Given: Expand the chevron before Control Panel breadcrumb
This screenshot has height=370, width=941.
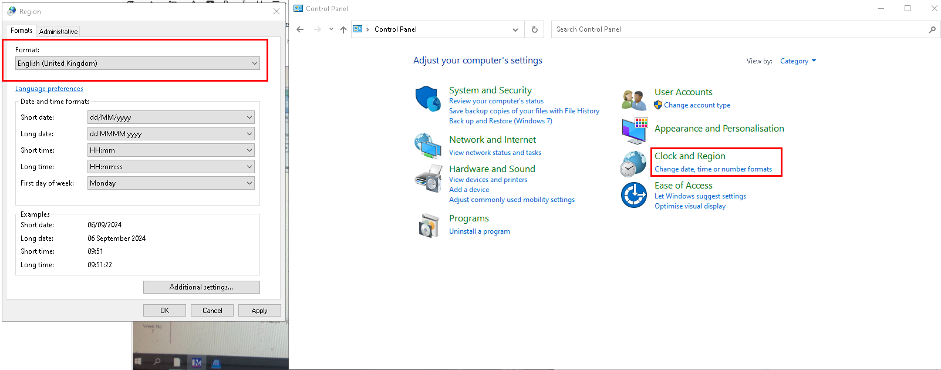Looking at the screenshot, I should 368,29.
